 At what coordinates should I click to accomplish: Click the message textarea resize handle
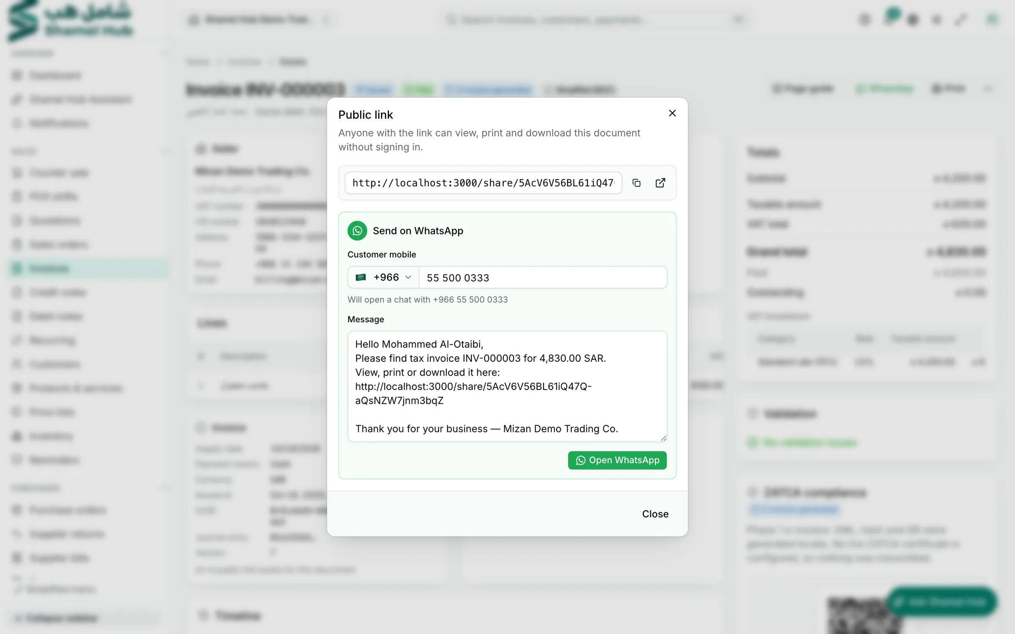coord(663,438)
